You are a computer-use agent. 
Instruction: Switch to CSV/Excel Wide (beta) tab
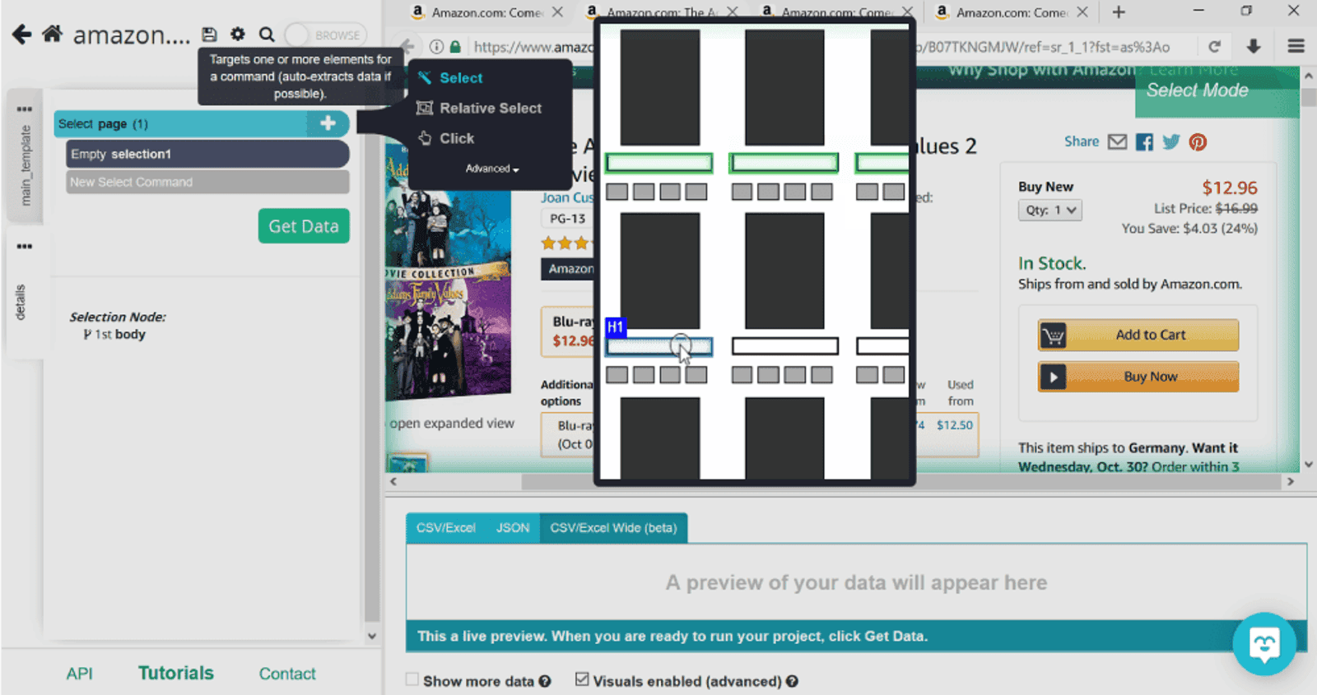613,528
